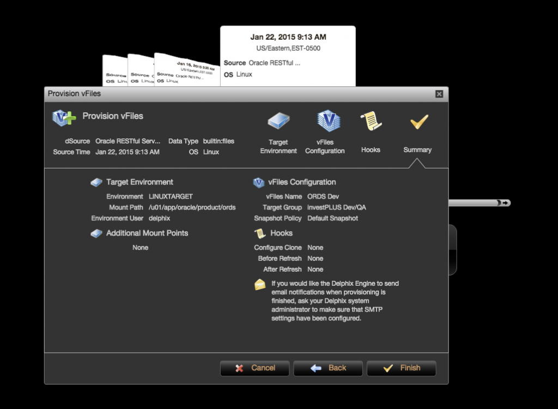Close the Provision vFiles dialog

tap(439, 93)
